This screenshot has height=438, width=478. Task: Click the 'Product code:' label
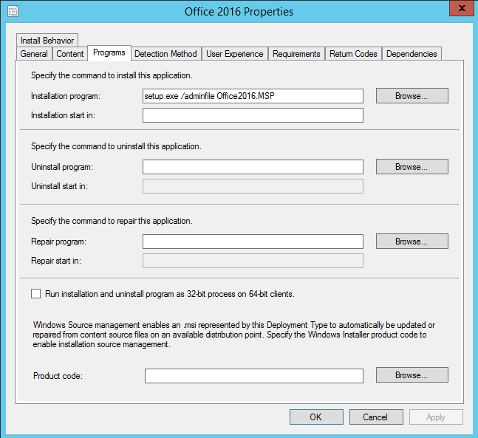58,376
